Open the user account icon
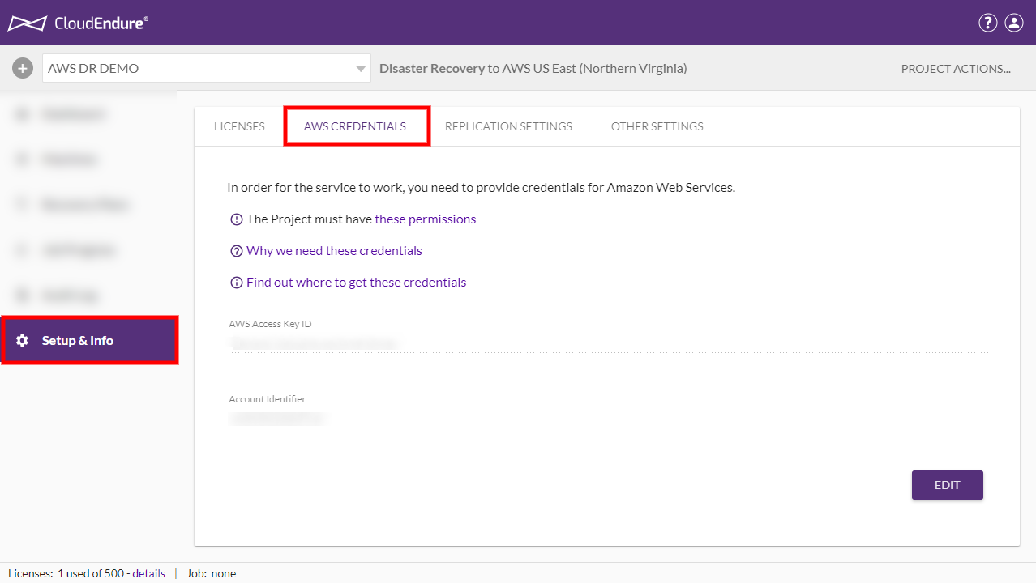This screenshot has height=583, width=1036. [x=1014, y=23]
